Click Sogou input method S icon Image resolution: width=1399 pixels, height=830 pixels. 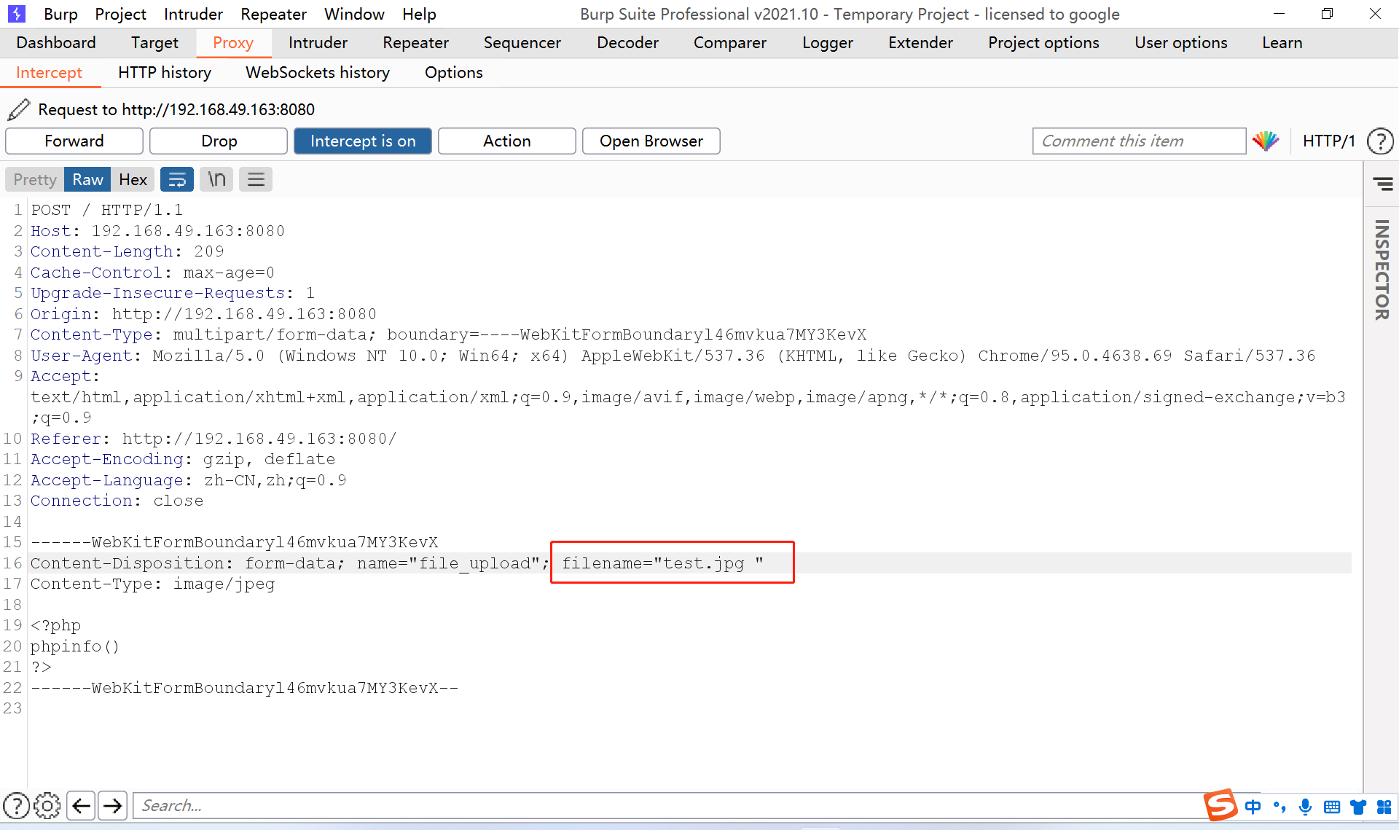(1220, 805)
